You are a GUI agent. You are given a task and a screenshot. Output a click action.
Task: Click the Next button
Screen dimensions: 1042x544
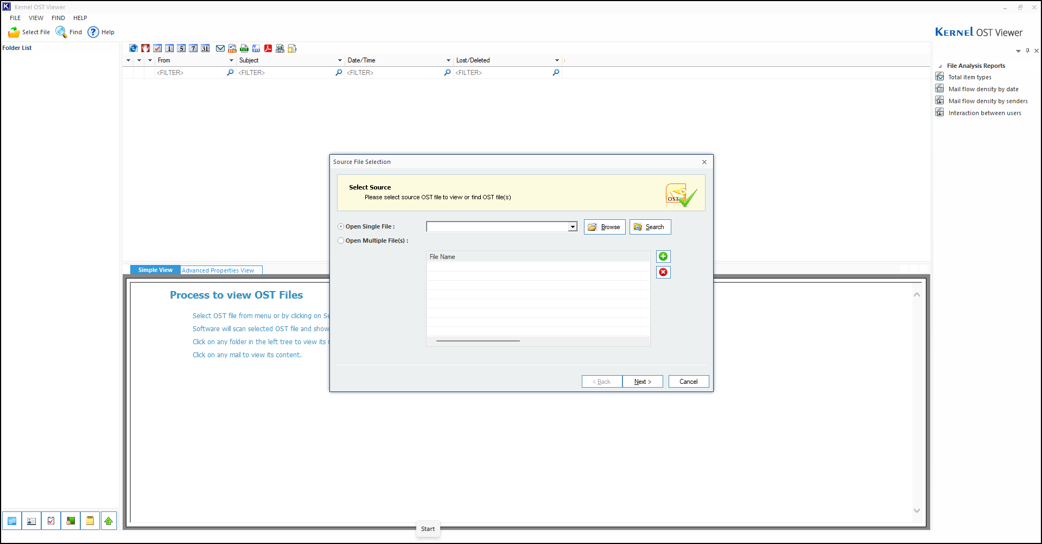[643, 382]
